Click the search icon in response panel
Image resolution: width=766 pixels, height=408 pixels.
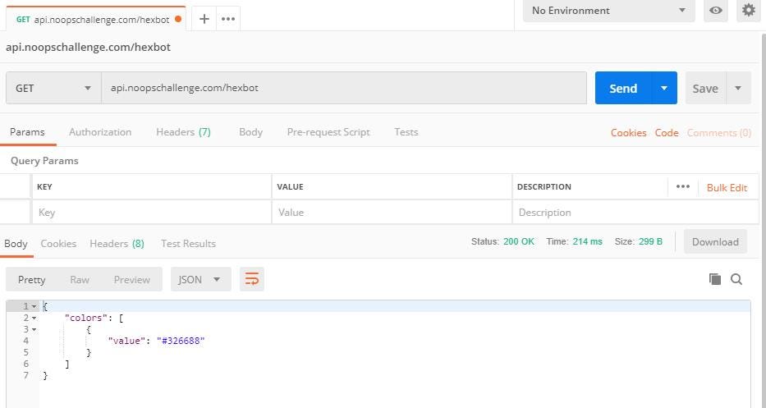tap(736, 279)
